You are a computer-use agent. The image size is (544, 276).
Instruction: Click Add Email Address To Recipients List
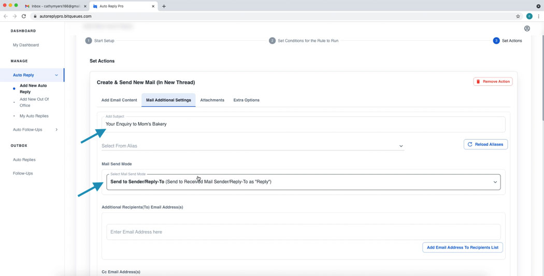pyautogui.click(x=463, y=248)
